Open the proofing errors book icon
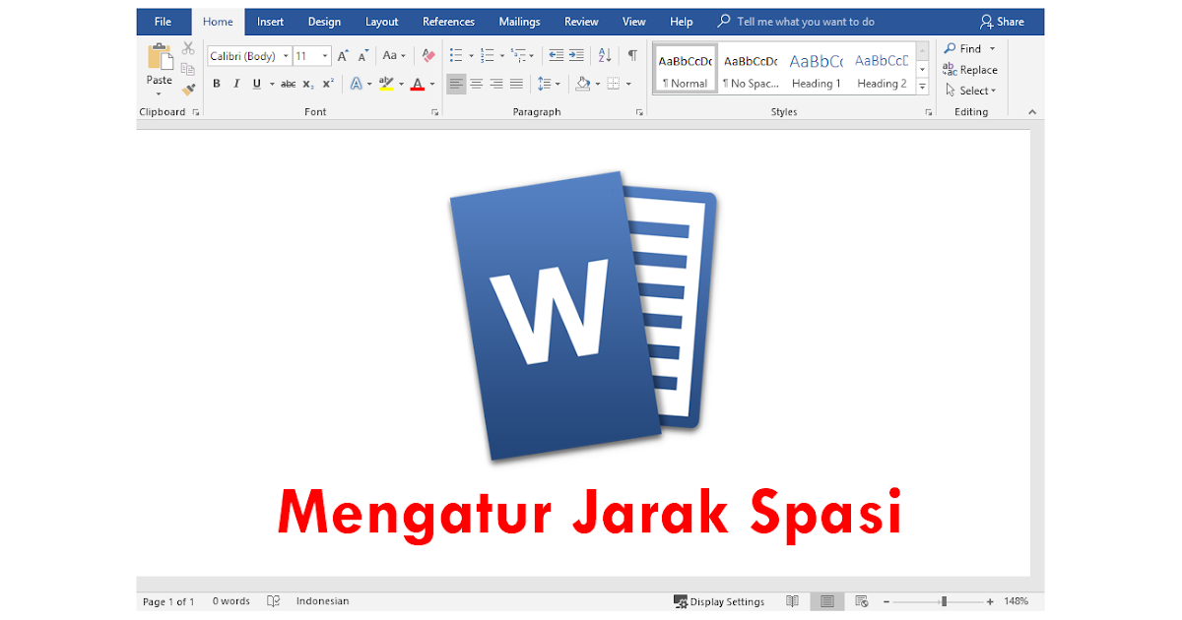1182x620 pixels. pyautogui.click(x=274, y=601)
